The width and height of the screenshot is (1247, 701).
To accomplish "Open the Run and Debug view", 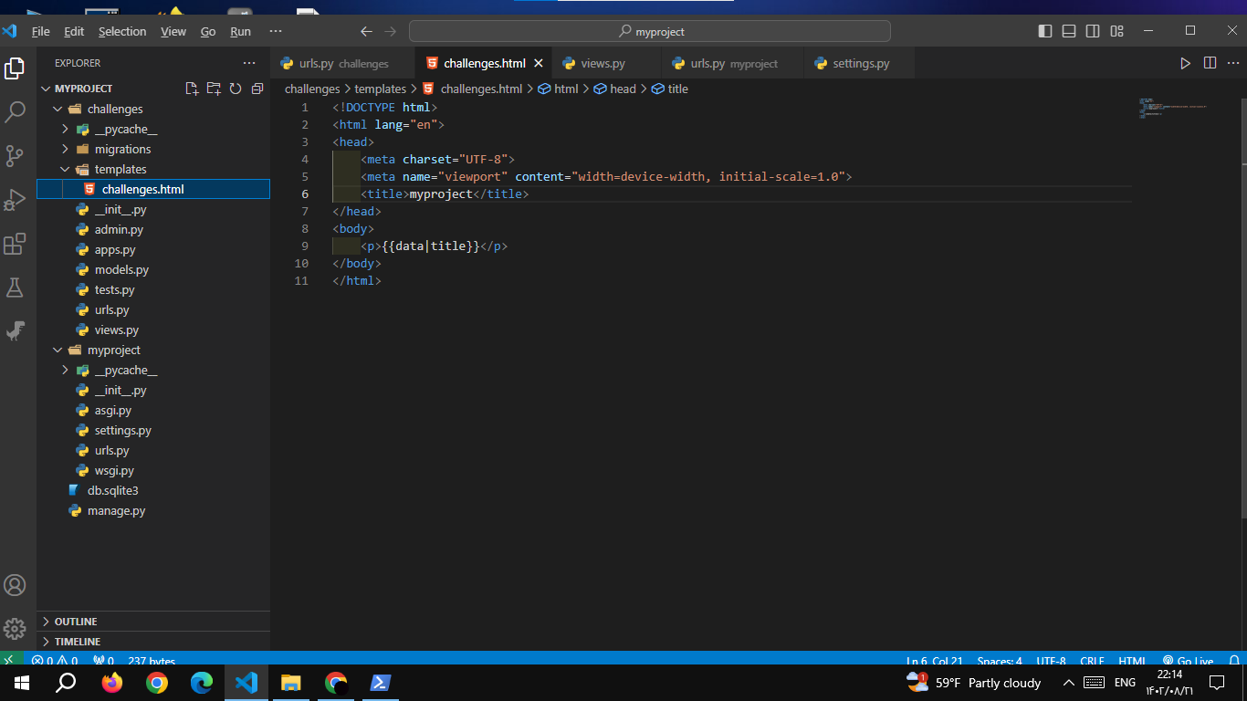I will (x=16, y=200).
